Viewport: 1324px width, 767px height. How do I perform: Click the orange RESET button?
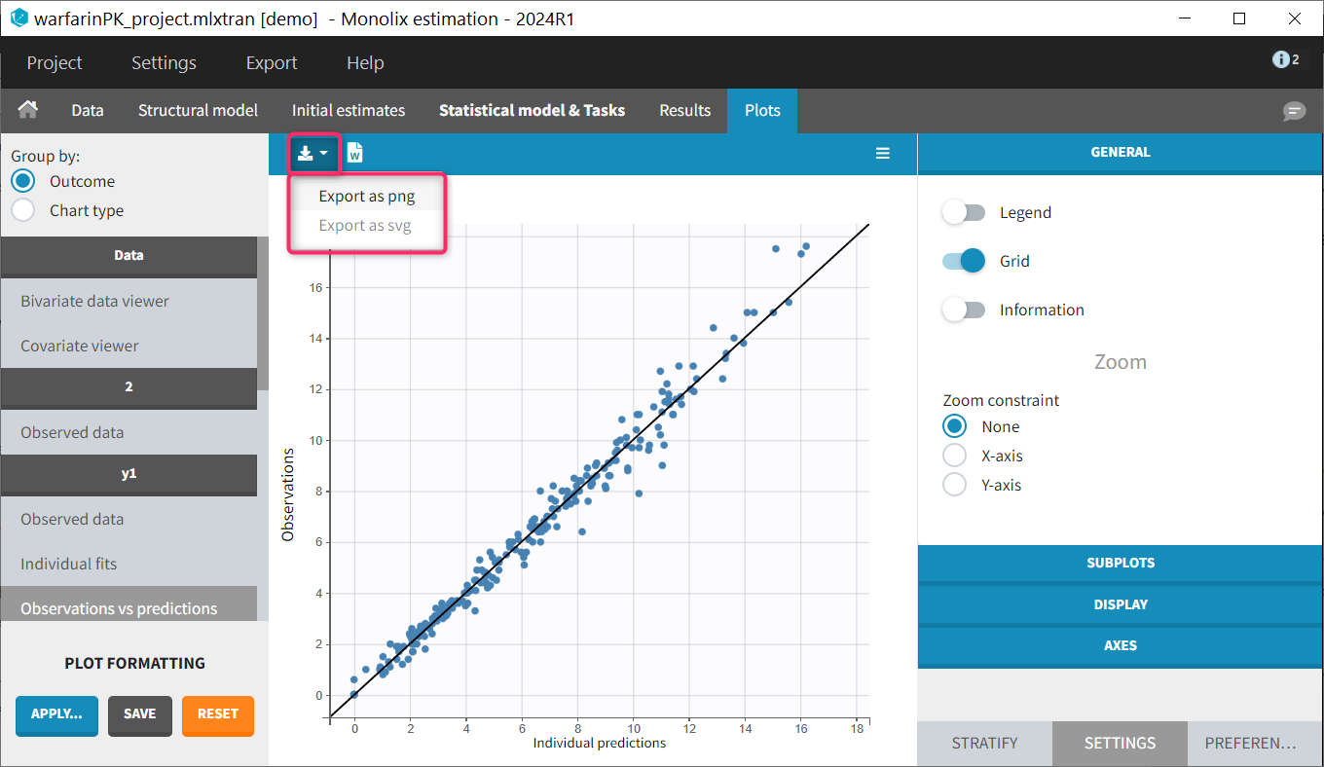pos(217,713)
